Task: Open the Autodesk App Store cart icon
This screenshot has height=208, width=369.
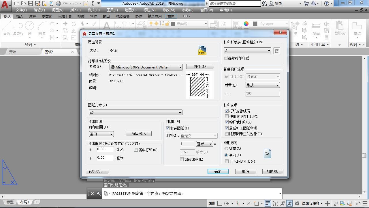Action: 306,3
